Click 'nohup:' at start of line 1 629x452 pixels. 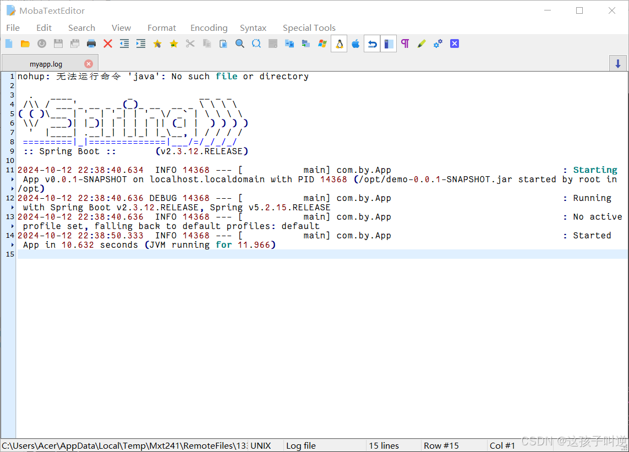tap(34, 77)
